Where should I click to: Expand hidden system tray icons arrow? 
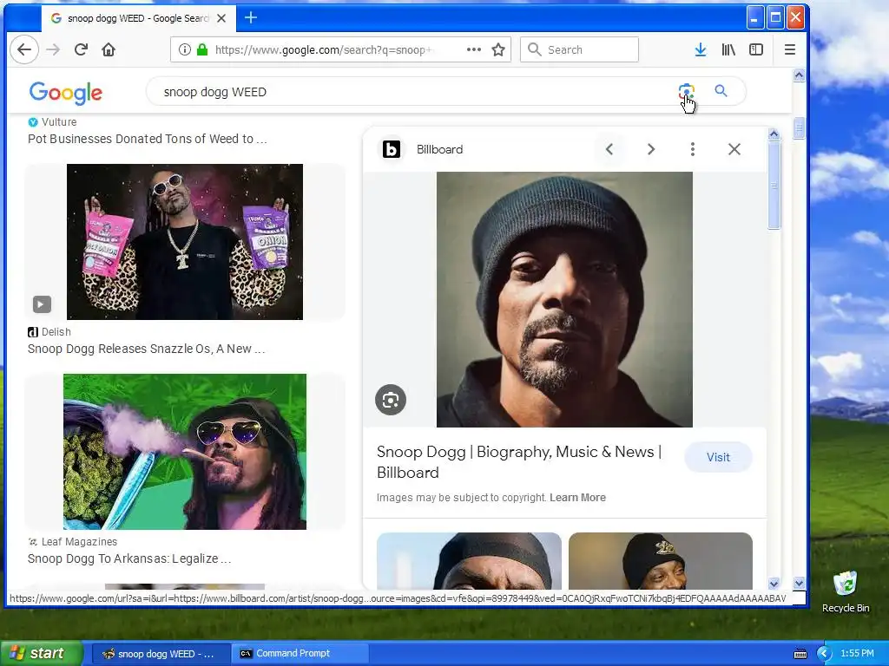click(825, 654)
